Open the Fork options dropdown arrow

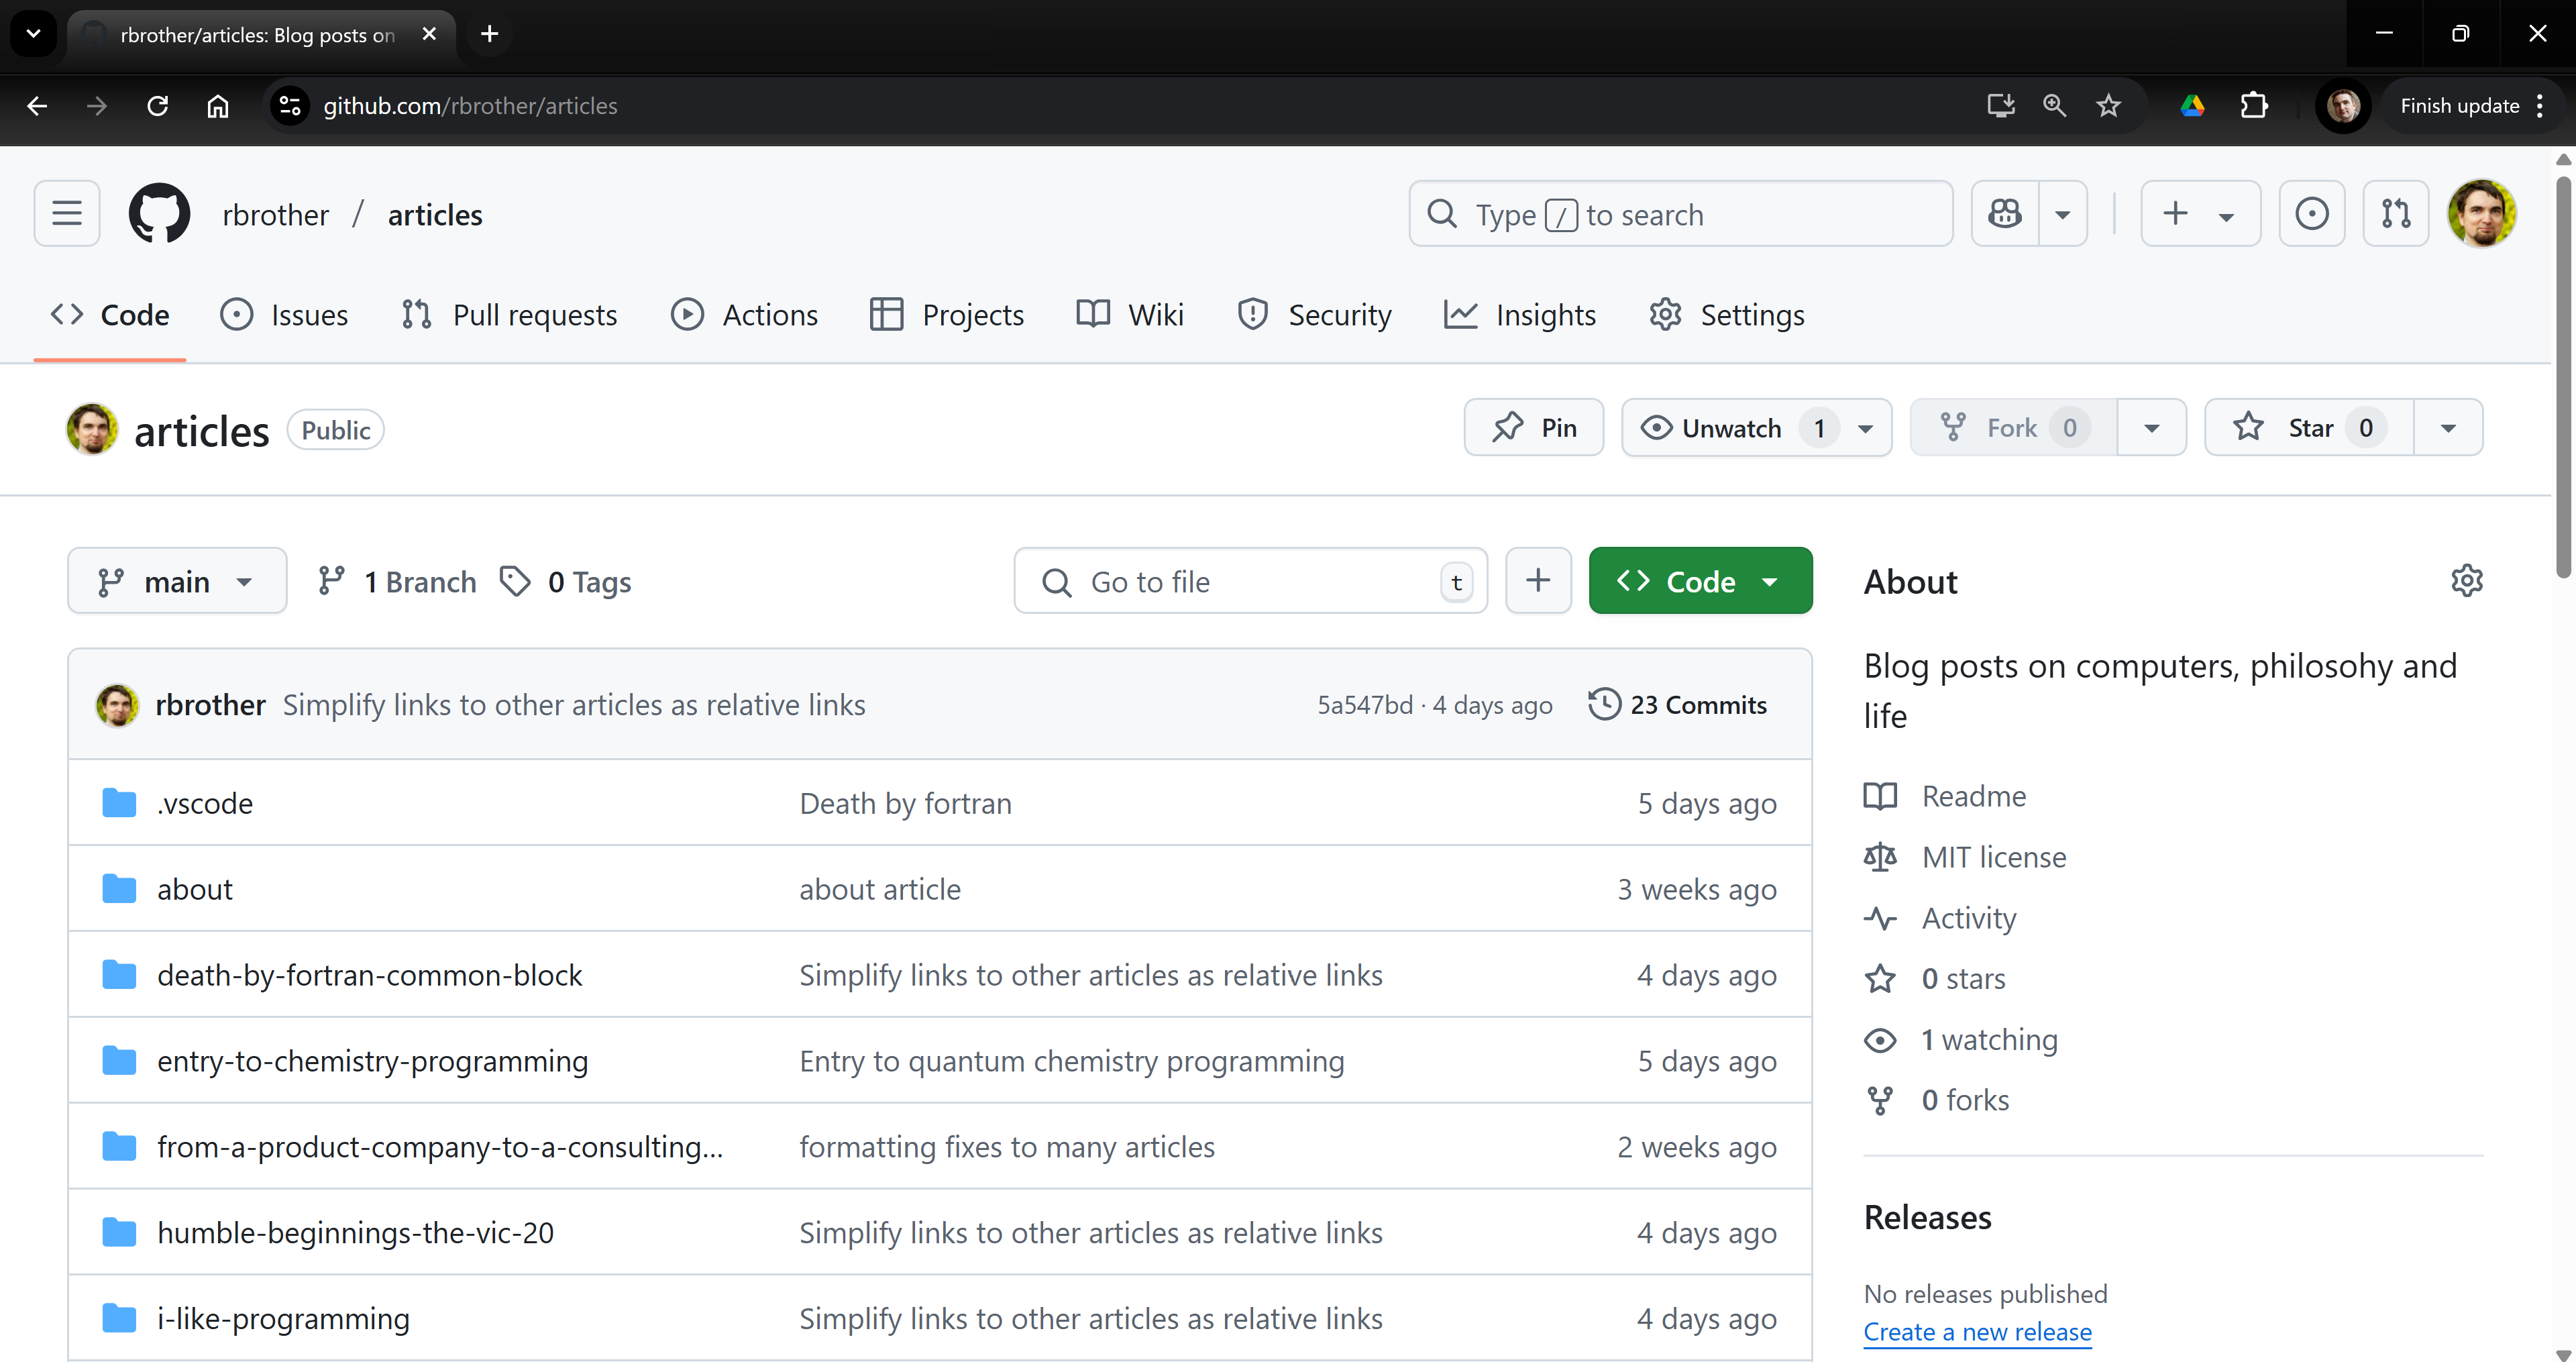point(2151,428)
